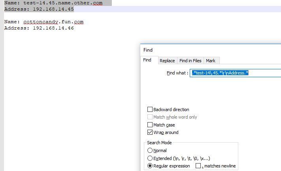
Task: Click the selected Address 192.168.14.45 line
Action: pyautogui.click(x=39, y=9)
